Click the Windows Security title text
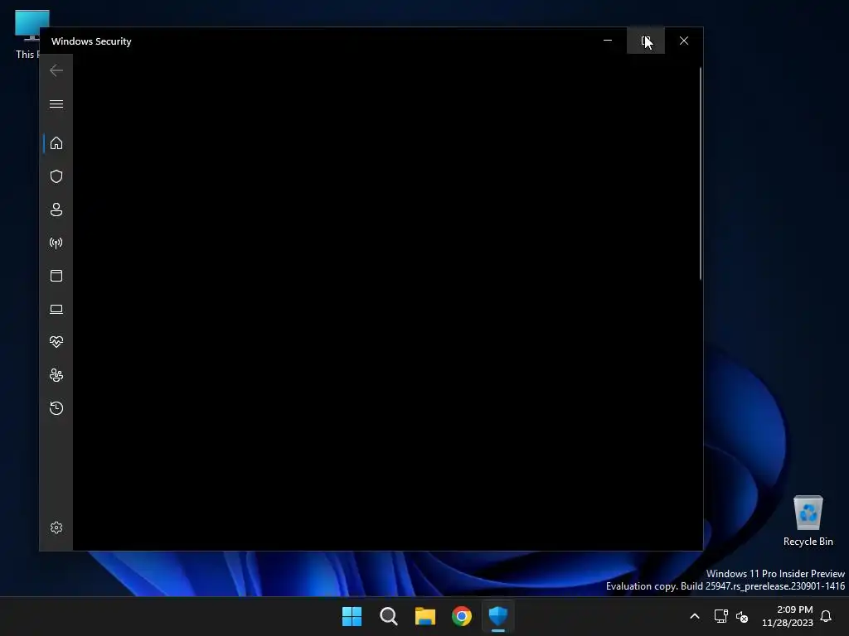 click(91, 41)
